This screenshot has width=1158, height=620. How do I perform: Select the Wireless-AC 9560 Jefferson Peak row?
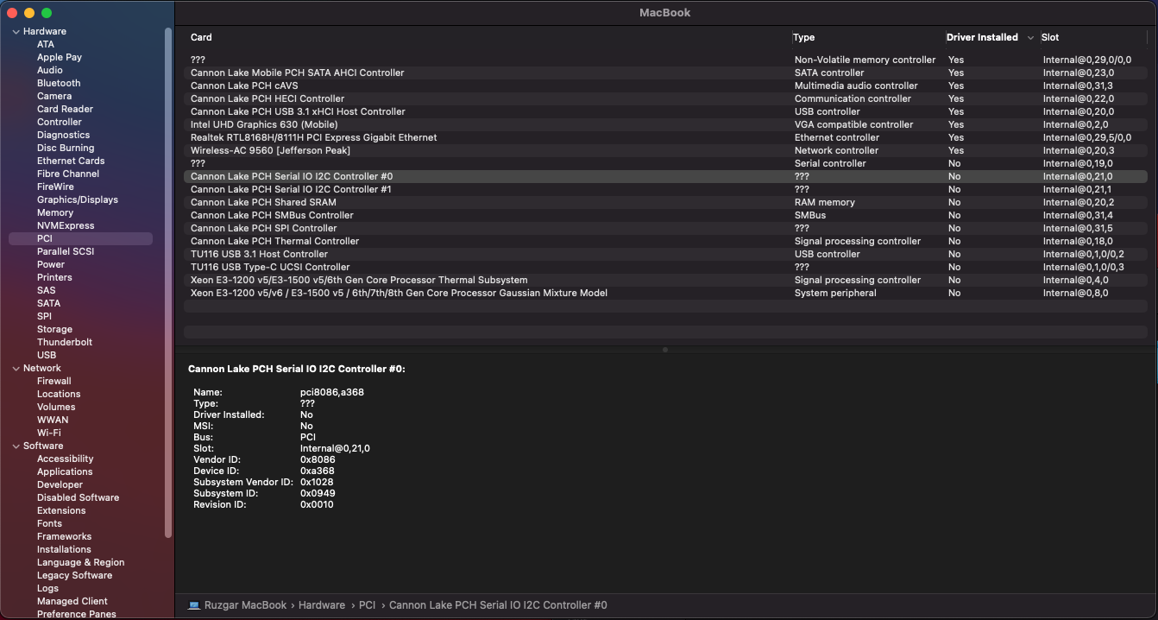point(431,150)
